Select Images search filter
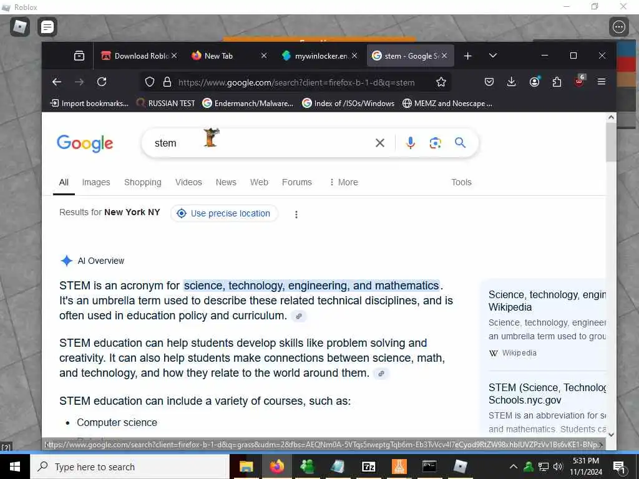Viewport: 639px width, 479px height. pyautogui.click(x=96, y=182)
